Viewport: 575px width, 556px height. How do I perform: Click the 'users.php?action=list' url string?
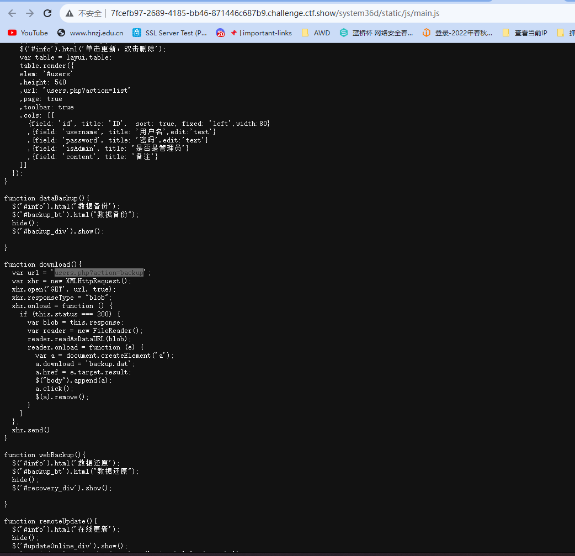point(87,91)
